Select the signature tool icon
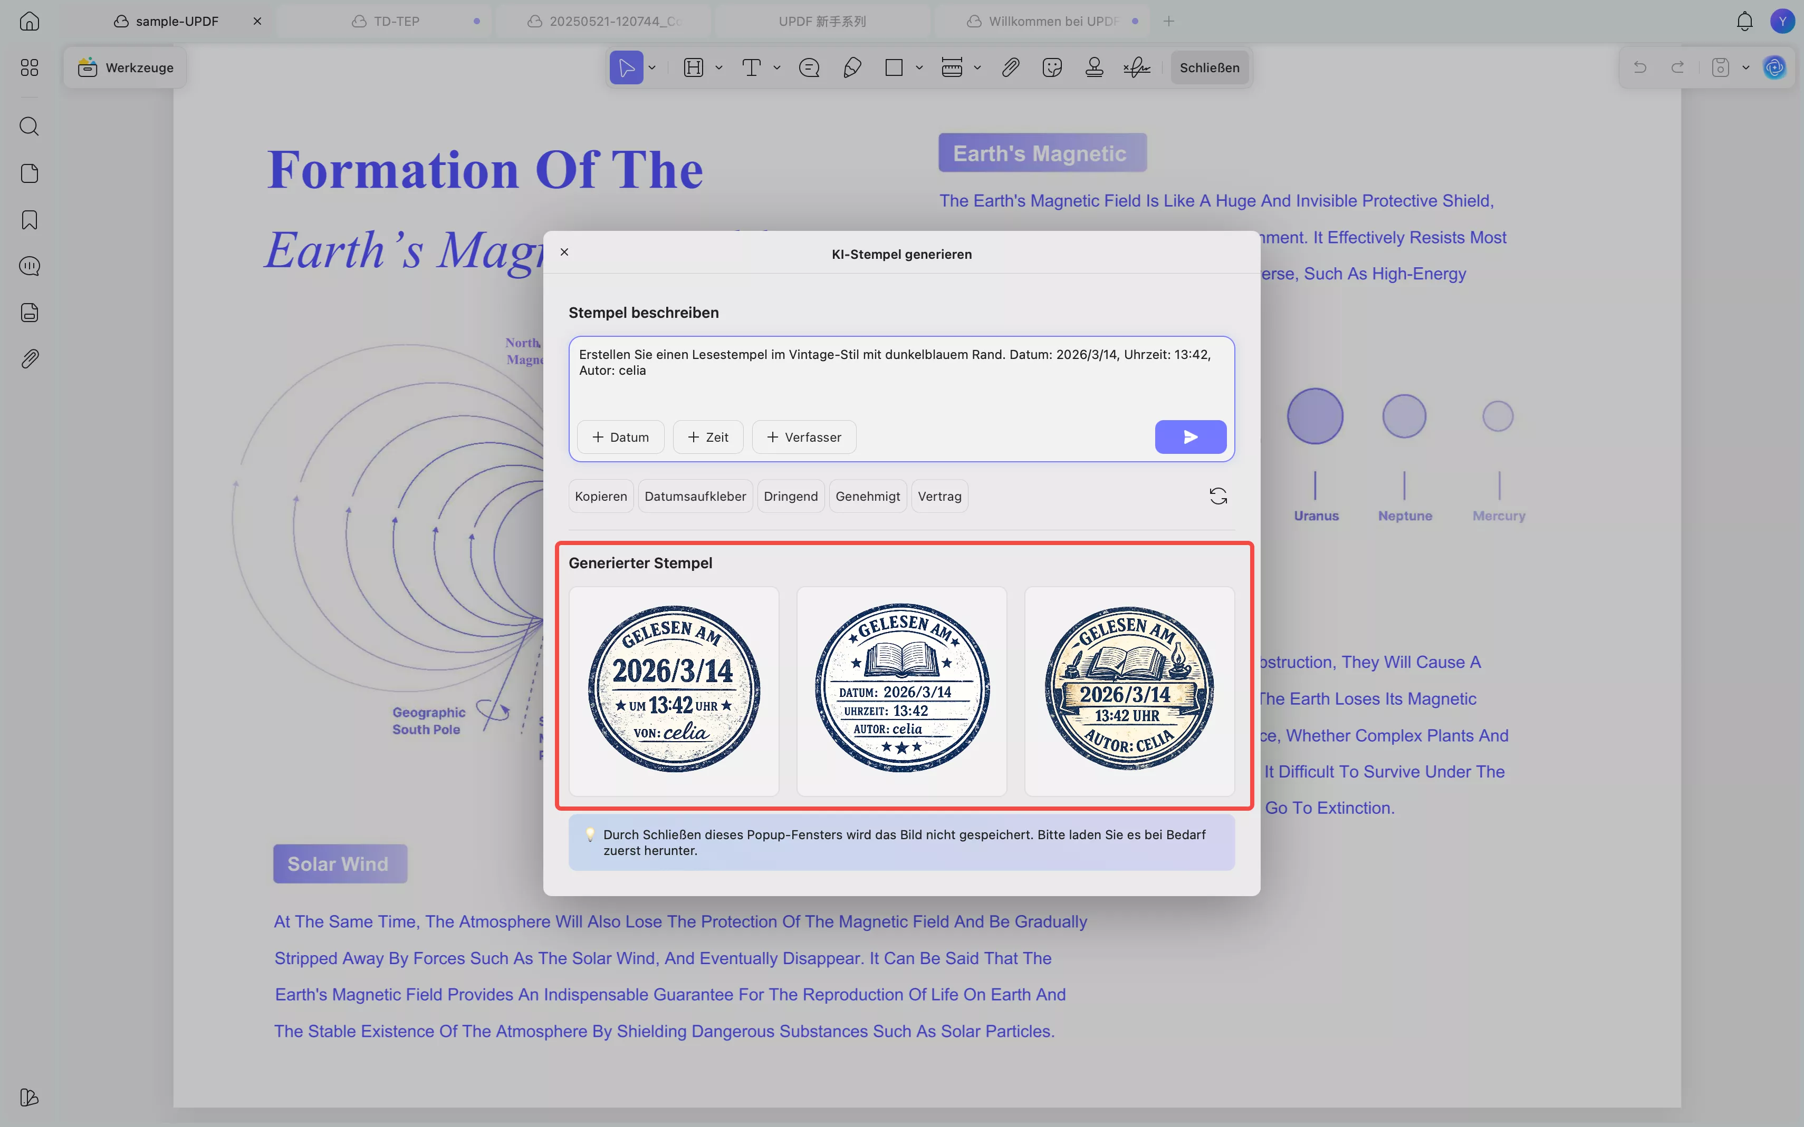The image size is (1804, 1127). [1137, 68]
